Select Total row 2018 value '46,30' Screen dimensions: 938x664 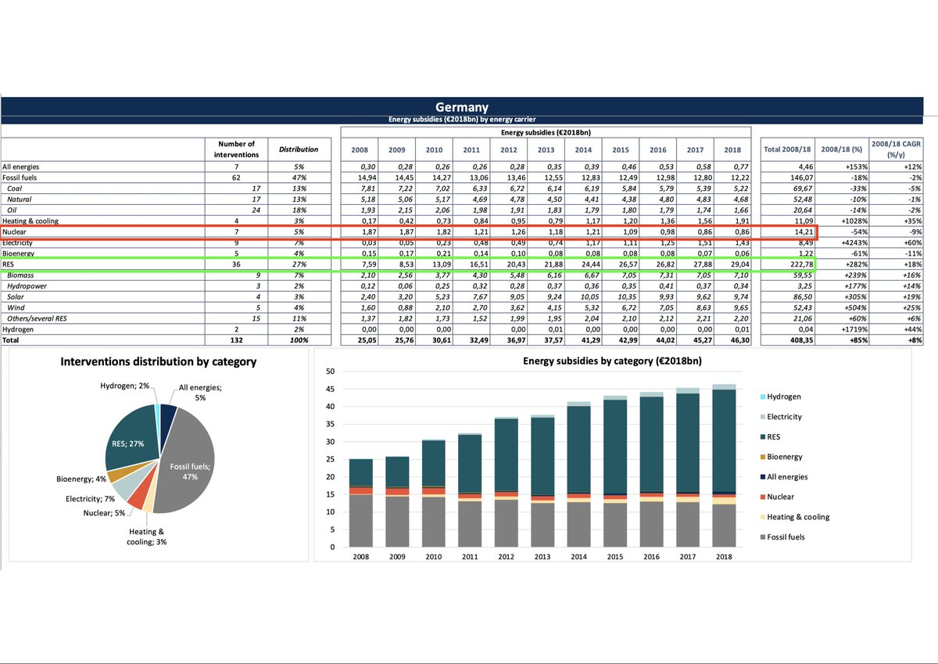click(732, 342)
